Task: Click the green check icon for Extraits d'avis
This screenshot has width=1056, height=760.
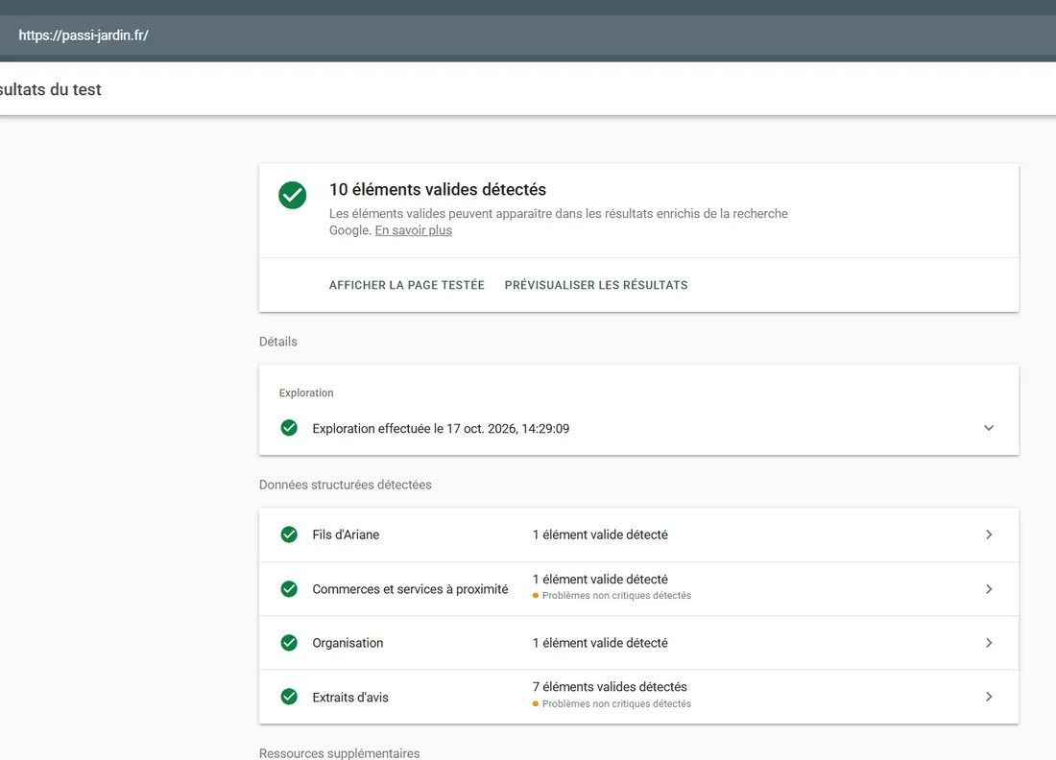Action: coord(289,697)
